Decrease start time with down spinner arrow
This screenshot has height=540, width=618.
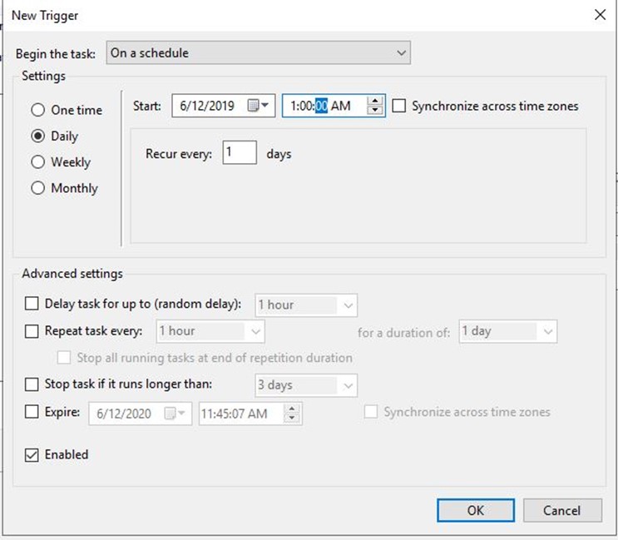click(x=375, y=110)
